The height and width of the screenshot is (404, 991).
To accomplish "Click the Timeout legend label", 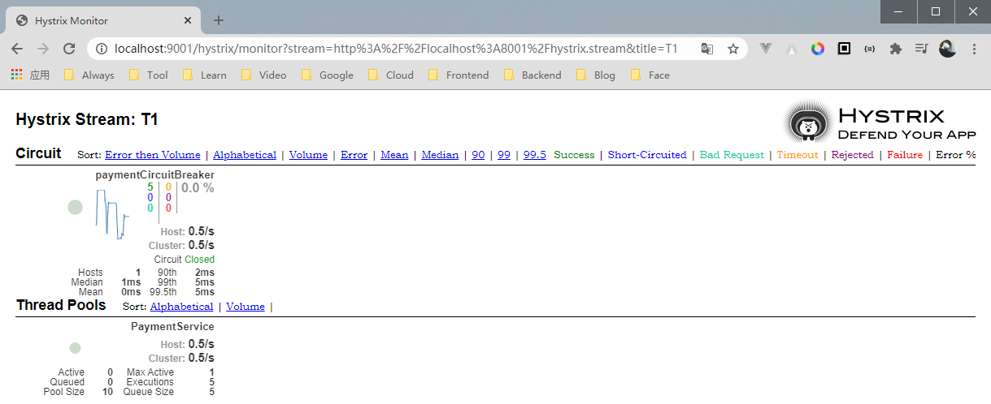I will pos(798,155).
